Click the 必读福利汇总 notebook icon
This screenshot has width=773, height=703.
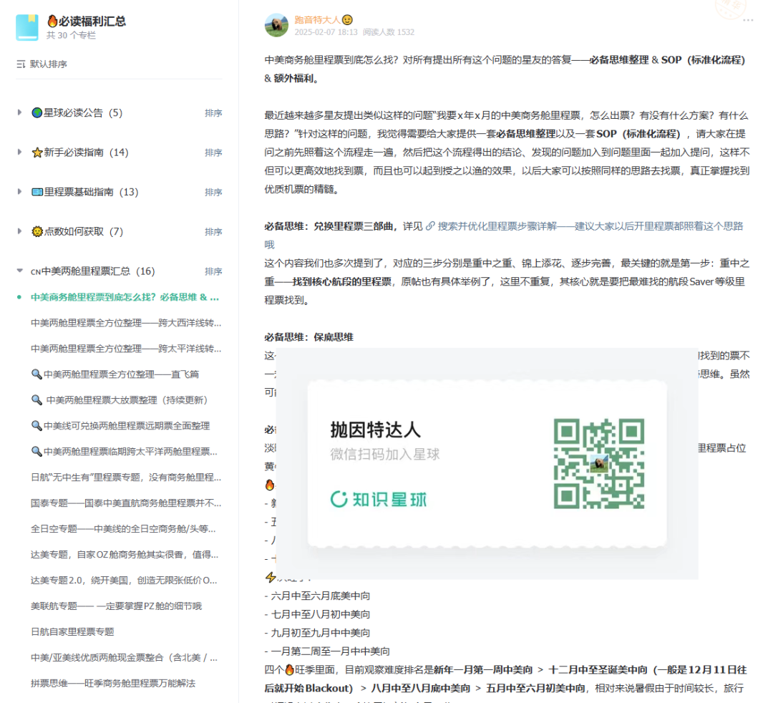coord(26,27)
